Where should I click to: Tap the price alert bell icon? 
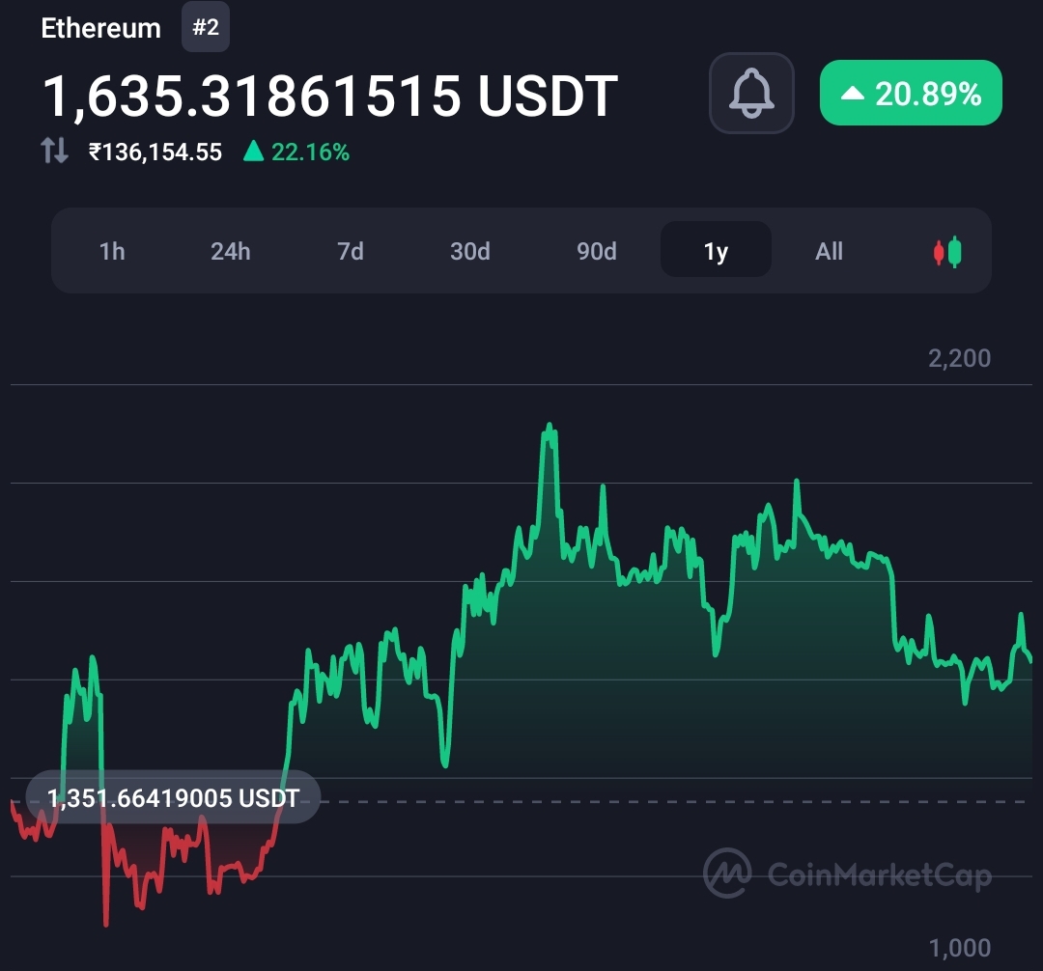(751, 93)
